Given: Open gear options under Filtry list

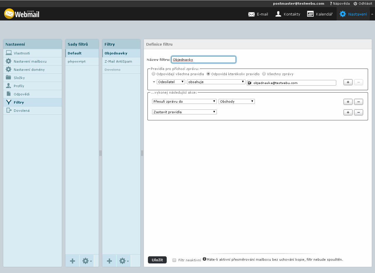Looking at the screenshot, I should pyautogui.click(x=124, y=261).
